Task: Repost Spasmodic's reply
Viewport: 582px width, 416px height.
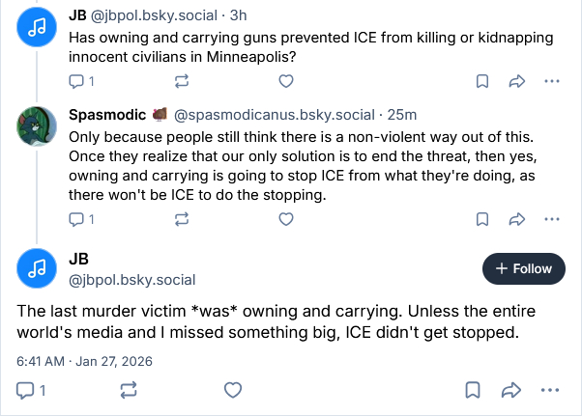Action: (181, 218)
